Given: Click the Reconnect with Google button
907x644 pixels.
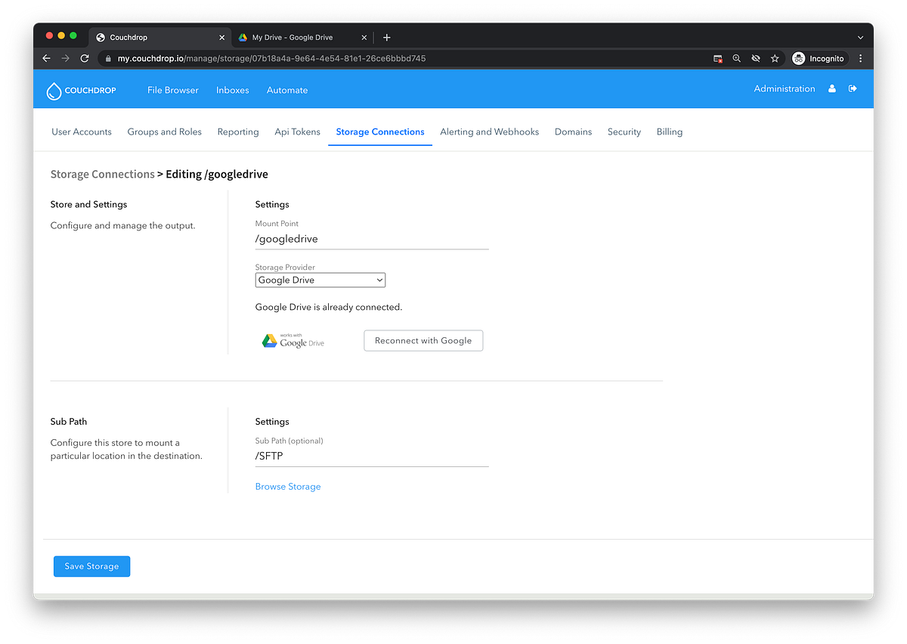Looking at the screenshot, I should (423, 340).
